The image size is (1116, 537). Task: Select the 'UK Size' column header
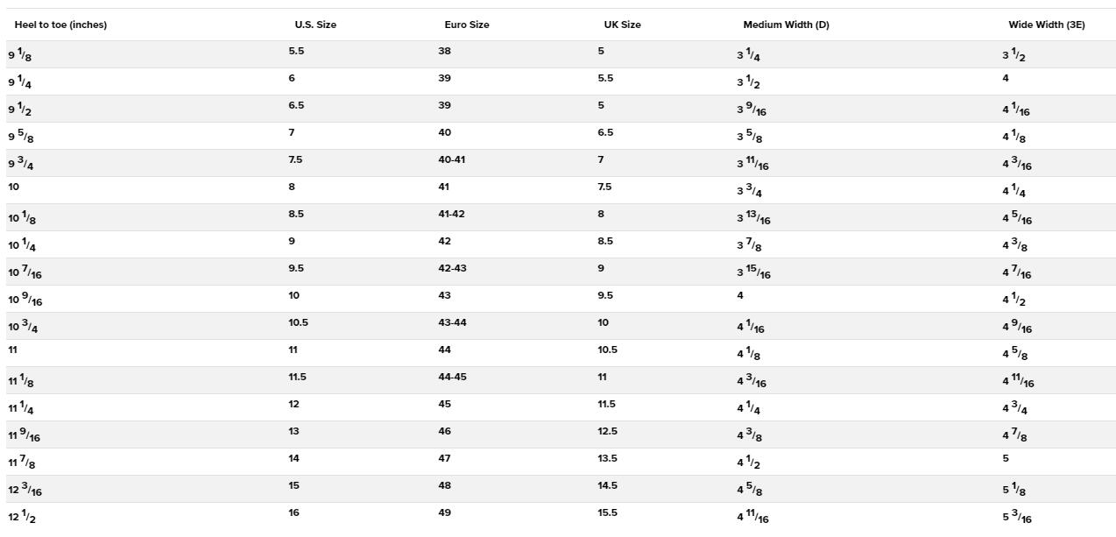click(622, 25)
